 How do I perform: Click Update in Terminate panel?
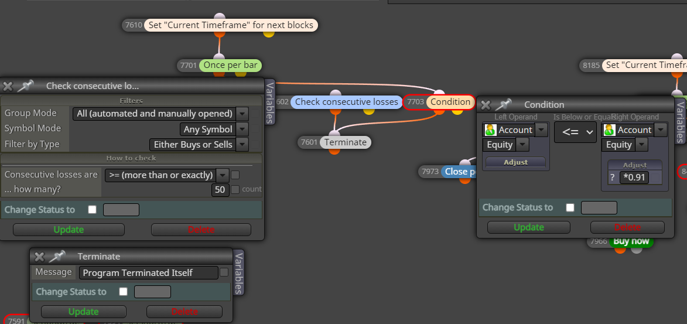point(84,312)
